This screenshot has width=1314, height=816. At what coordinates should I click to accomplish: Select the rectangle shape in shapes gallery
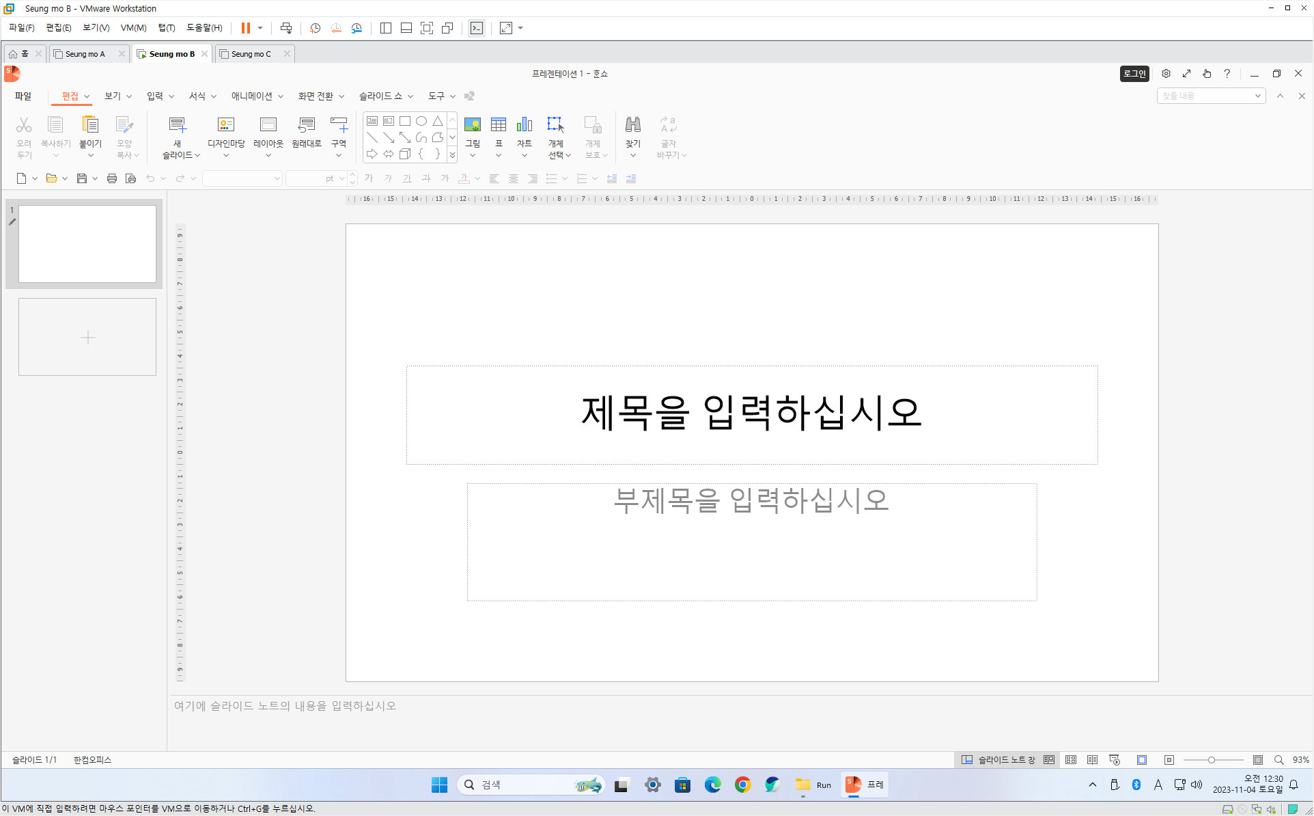tap(405, 121)
